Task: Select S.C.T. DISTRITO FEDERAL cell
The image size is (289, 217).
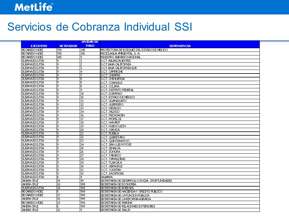Action: 180,90
